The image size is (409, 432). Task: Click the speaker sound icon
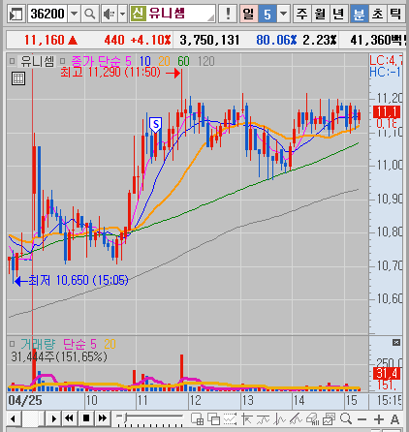(110, 14)
